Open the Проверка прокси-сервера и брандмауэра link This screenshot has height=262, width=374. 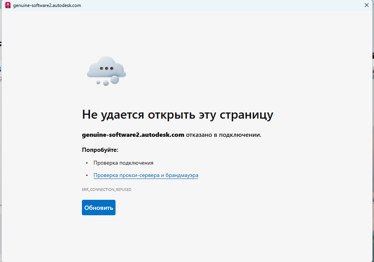coord(146,175)
